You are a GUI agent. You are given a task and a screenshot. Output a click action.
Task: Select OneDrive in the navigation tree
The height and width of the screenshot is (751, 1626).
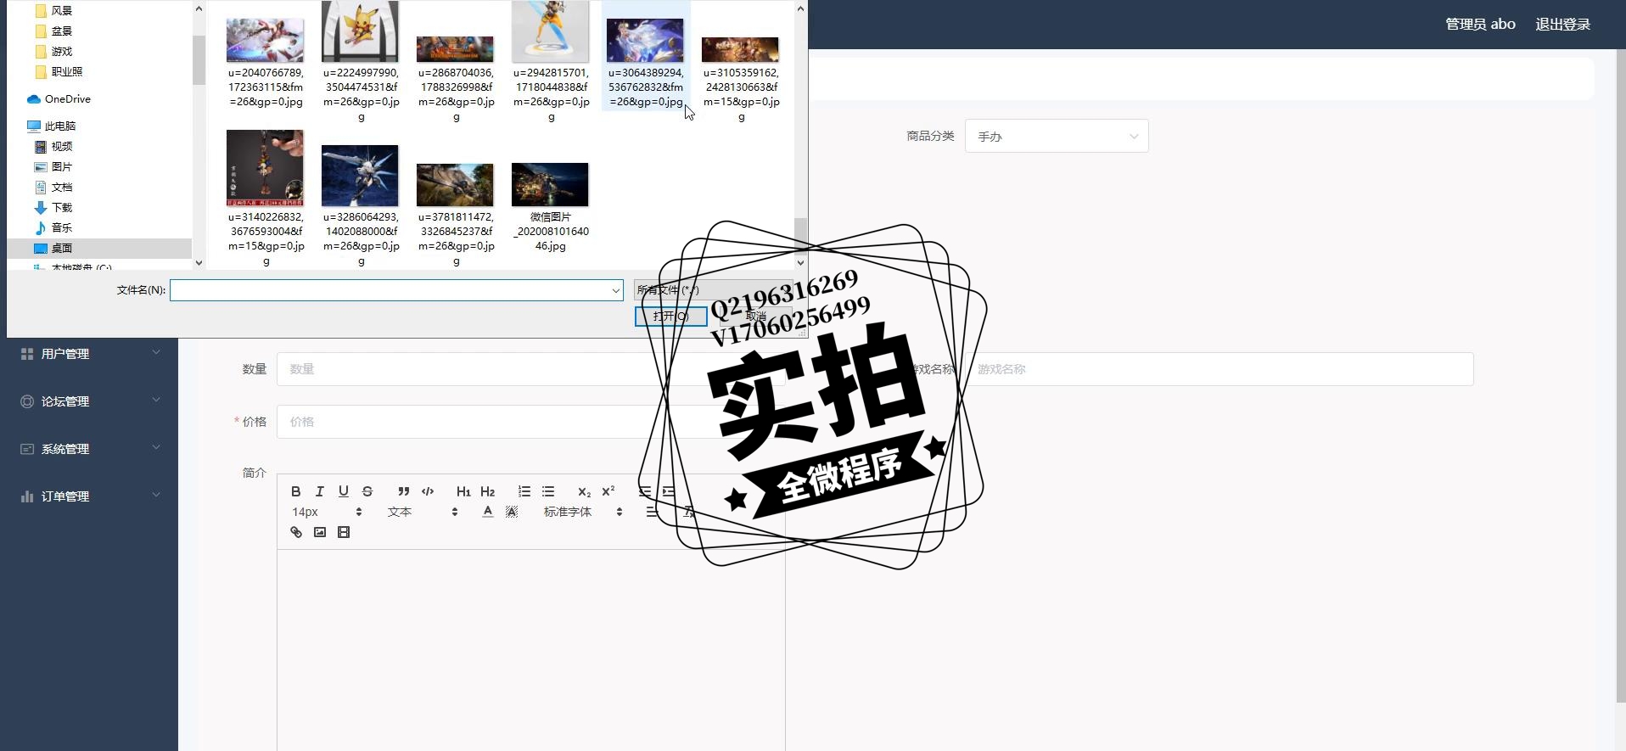point(59,98)
